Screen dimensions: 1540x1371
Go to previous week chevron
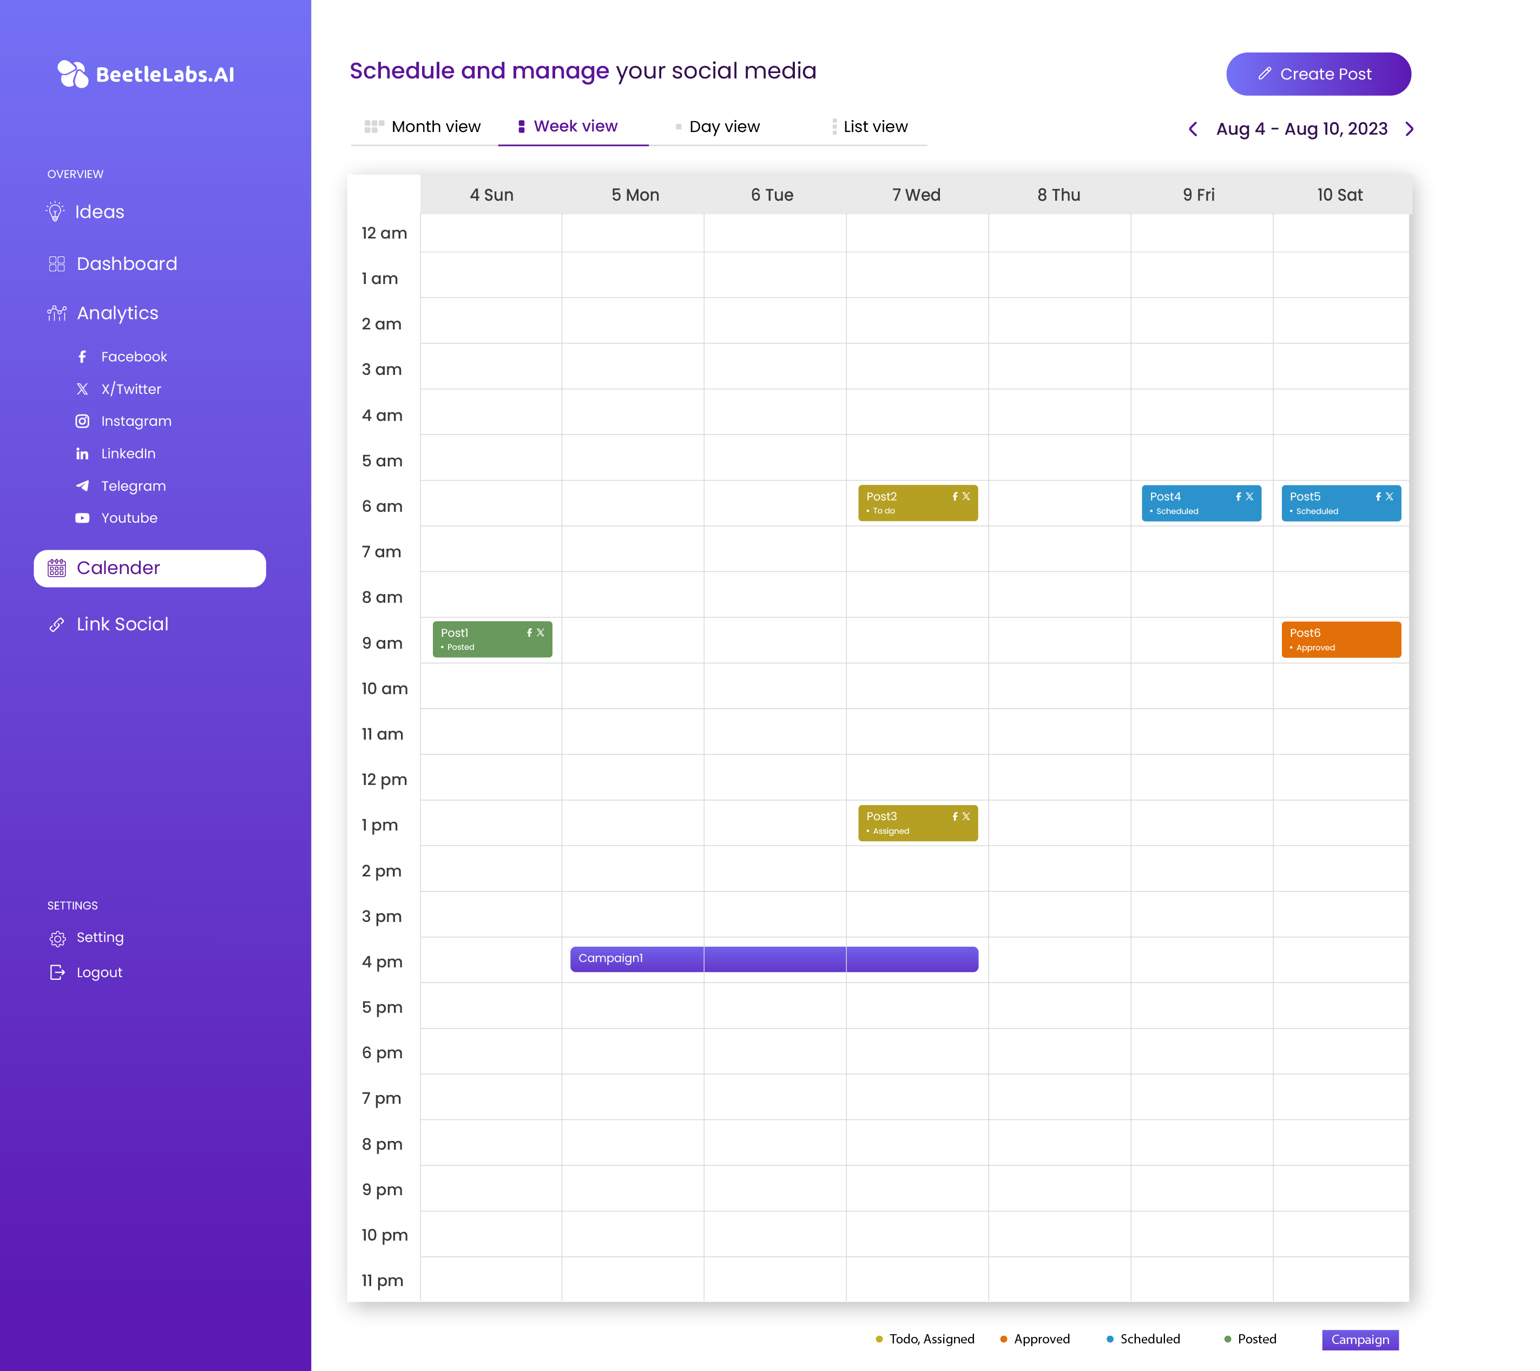pyautogui.click(x=1193, y=129)
